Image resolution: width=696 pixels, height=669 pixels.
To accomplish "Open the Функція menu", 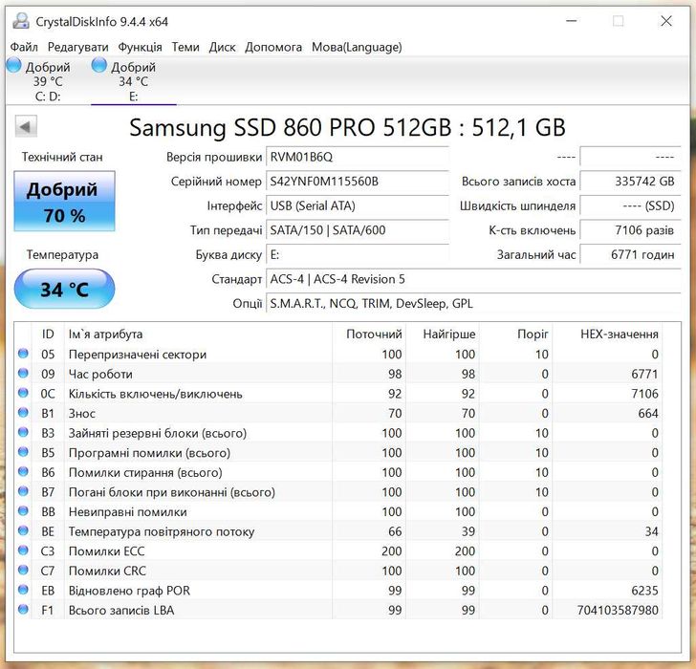I will point(140,47).
